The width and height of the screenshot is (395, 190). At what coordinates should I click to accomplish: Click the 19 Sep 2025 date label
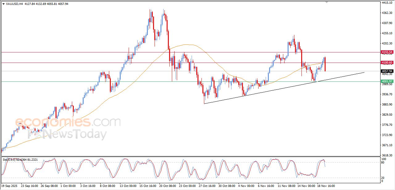pyautogui.click(x=9, y=186)
